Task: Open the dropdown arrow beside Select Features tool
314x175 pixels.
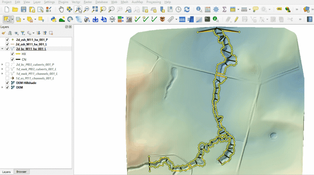Action: point(13,18)
